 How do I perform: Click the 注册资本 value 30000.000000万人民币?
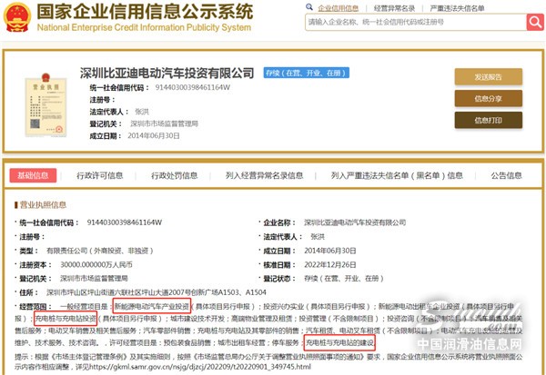[x=96, y=265]
